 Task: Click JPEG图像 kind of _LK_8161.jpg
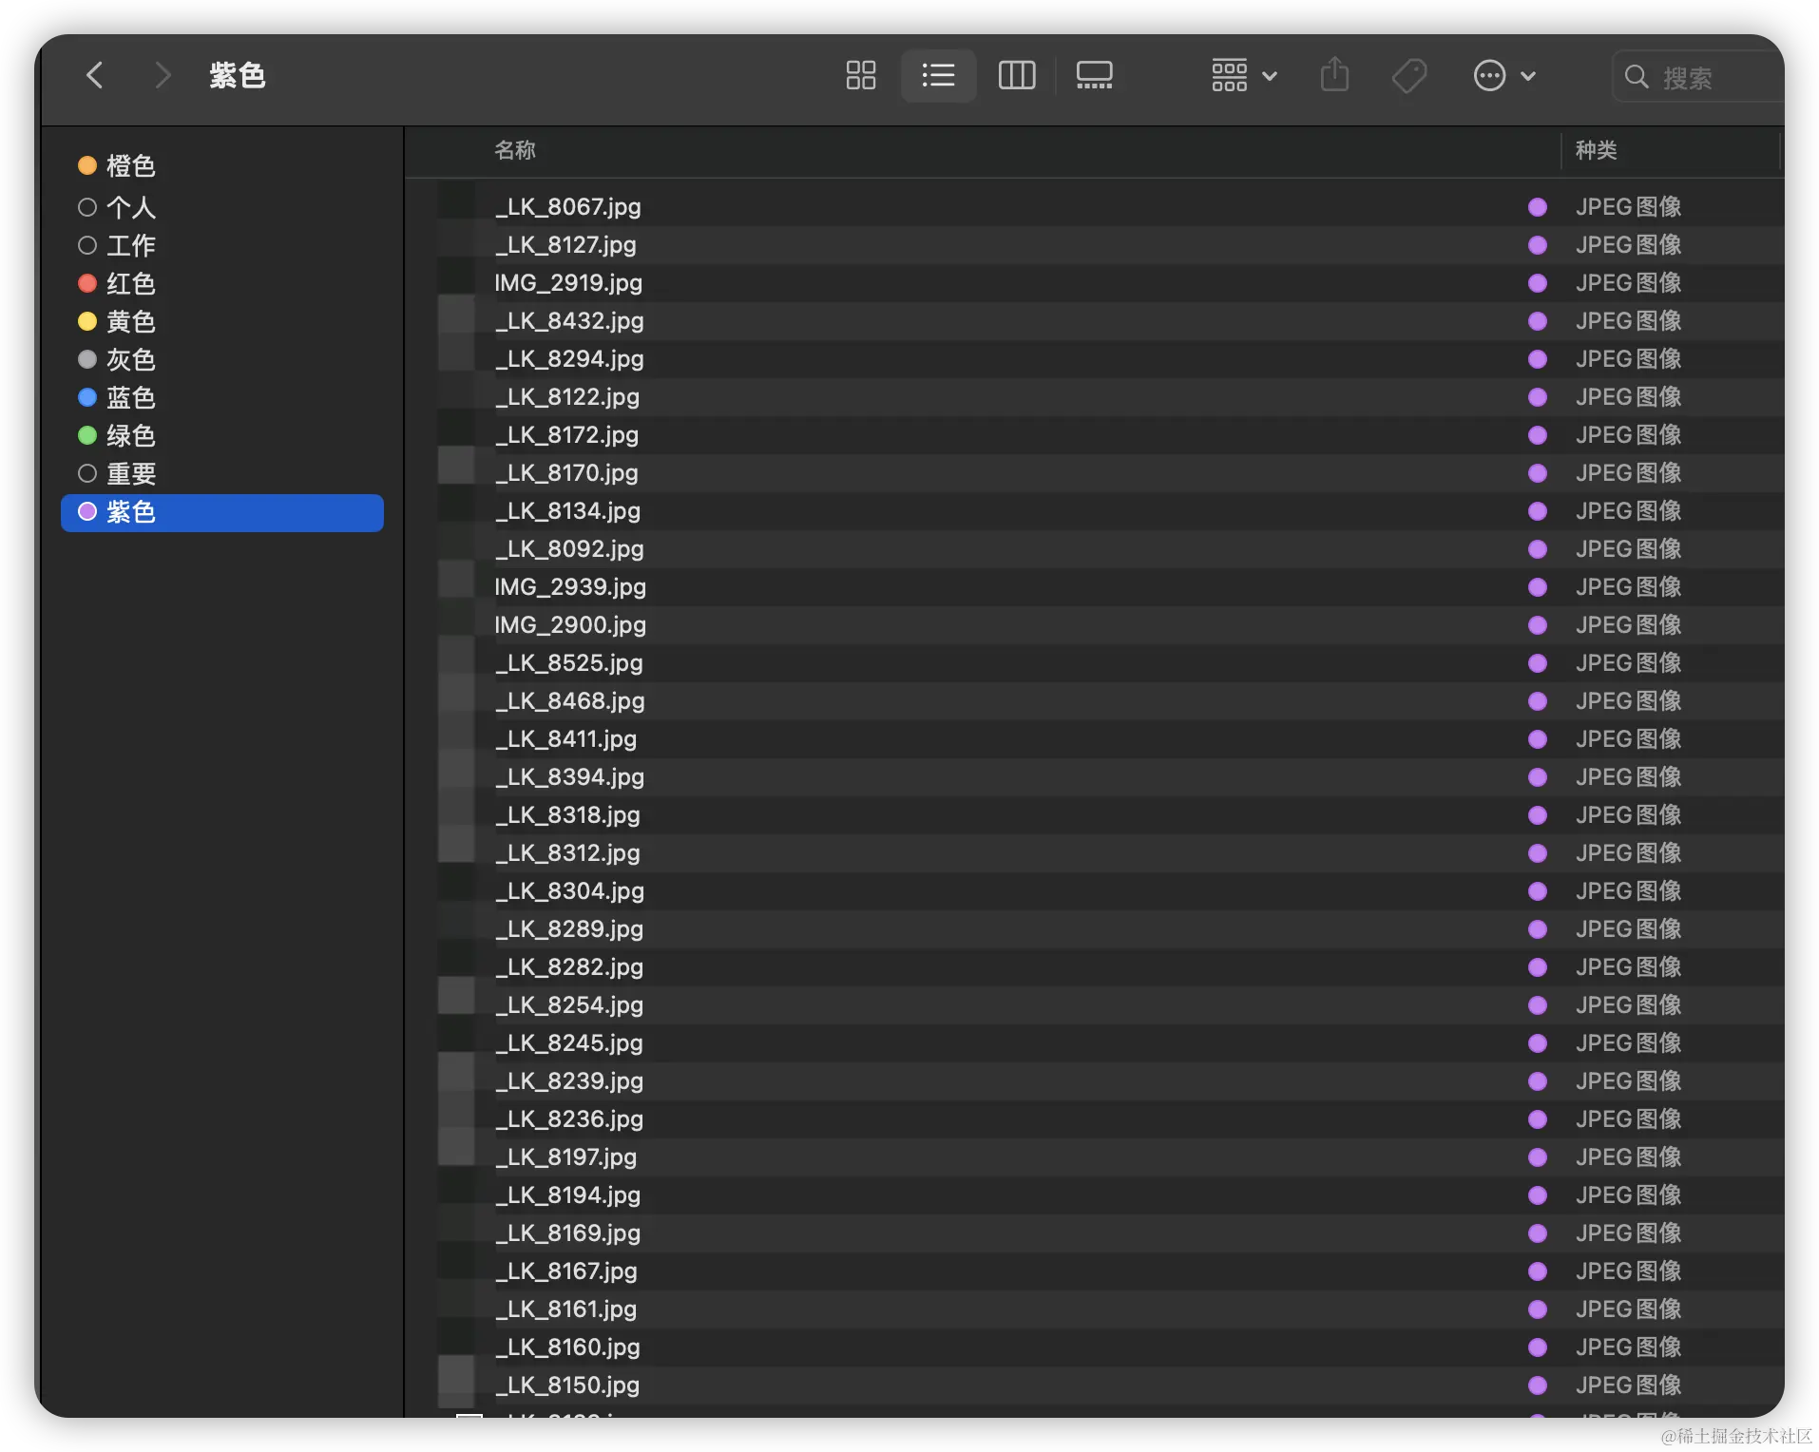click(x=1628, y=1309)
